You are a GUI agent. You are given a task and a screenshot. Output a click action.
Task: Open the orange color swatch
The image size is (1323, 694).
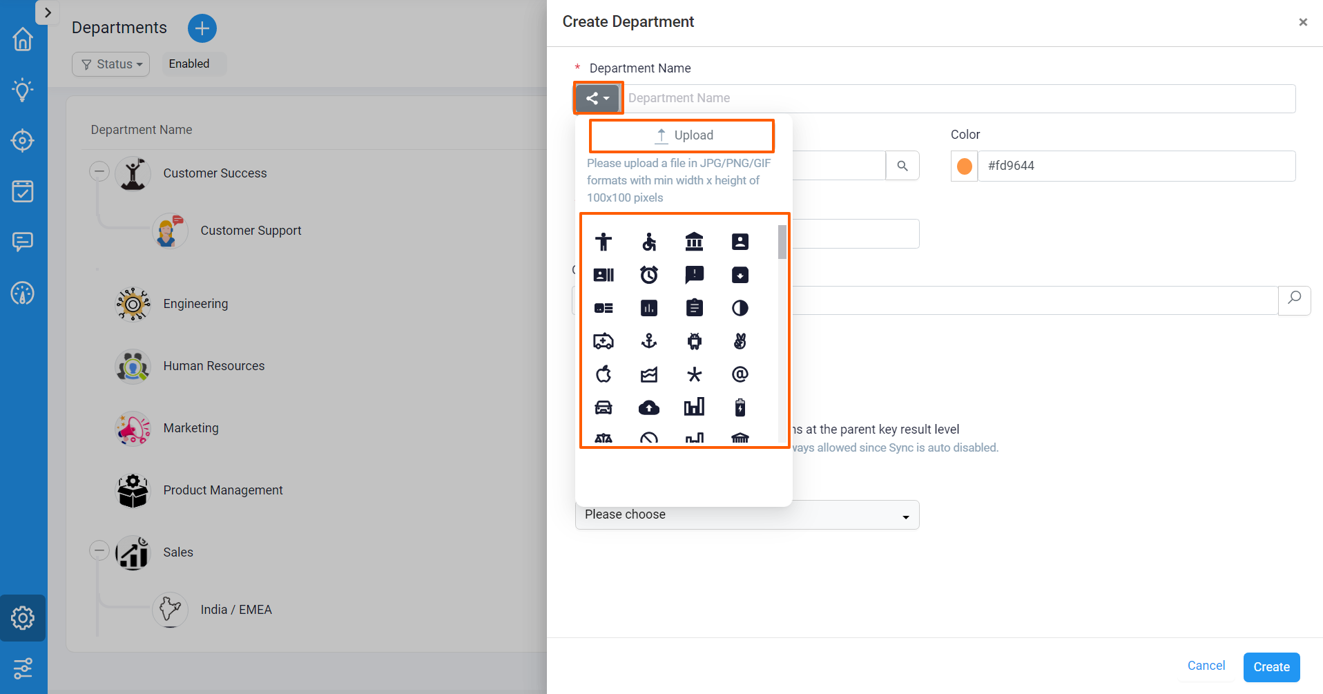point(964,166)
